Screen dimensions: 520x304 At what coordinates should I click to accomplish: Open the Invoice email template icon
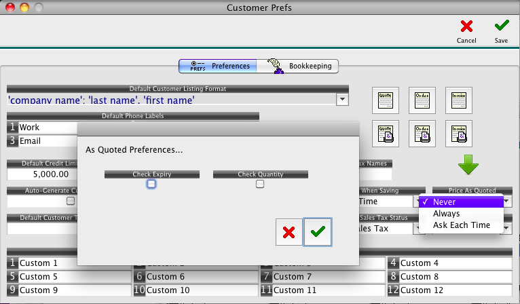[459, 134]
